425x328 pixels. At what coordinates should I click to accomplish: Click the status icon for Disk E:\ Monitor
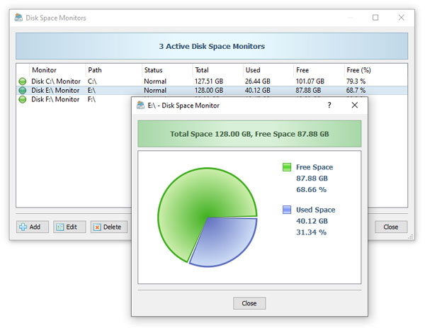pos(23,90)
